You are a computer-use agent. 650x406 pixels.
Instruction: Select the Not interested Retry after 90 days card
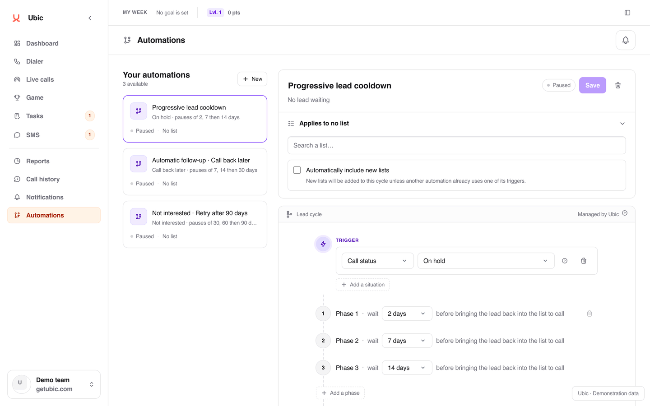[x=195, y=224]
